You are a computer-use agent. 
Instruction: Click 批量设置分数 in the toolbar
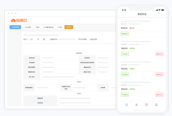coord(48,27)
